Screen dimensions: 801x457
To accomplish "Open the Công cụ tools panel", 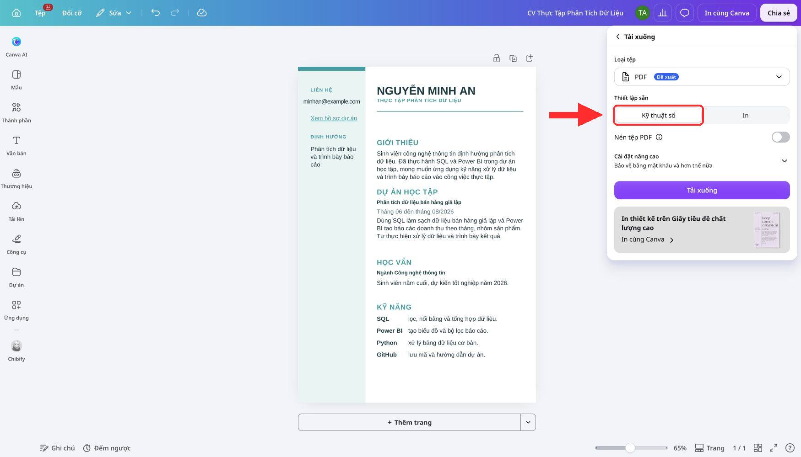I will coord(16,244).
